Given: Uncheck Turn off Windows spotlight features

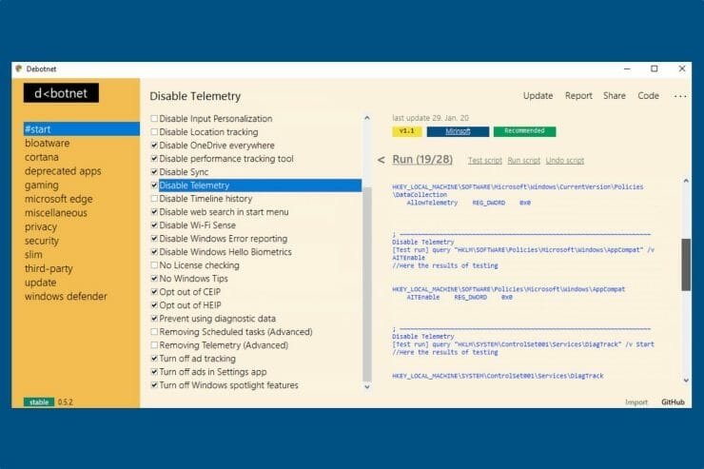Looking at the screenshot, I should click(x=154, y=385).
